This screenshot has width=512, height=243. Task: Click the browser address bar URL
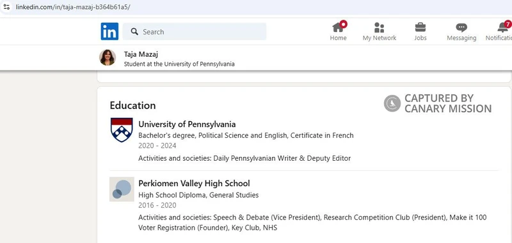pos(73,7)
